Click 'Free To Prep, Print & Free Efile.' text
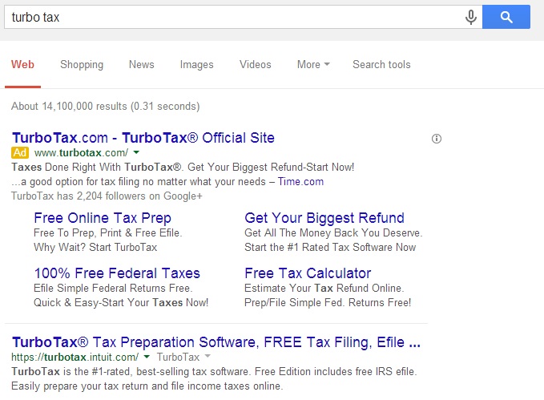Viewport: 544px width, 400px height. pos(108,232)
